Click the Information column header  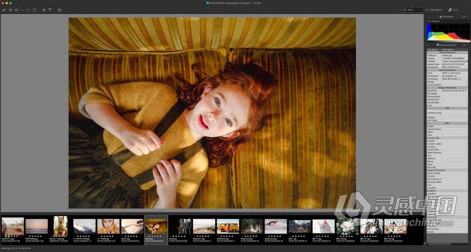454,49
